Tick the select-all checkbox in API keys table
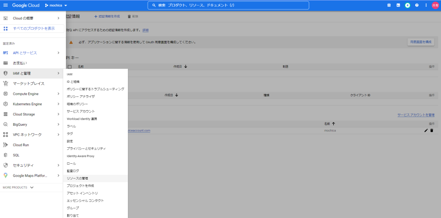441x218 pixels. (70, 67)
